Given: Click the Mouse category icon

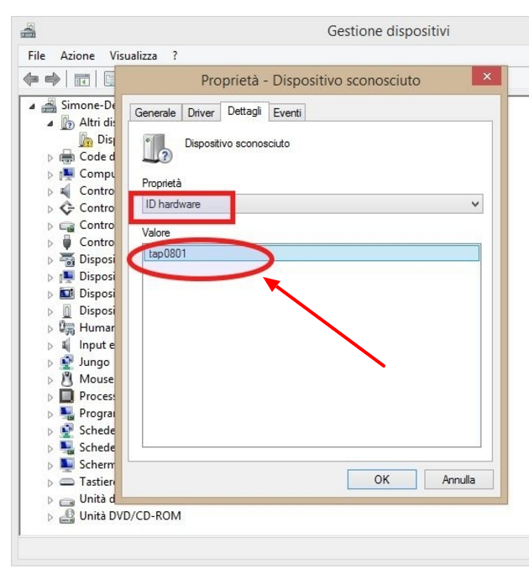Looking at the screenshot, I should 67,379.
